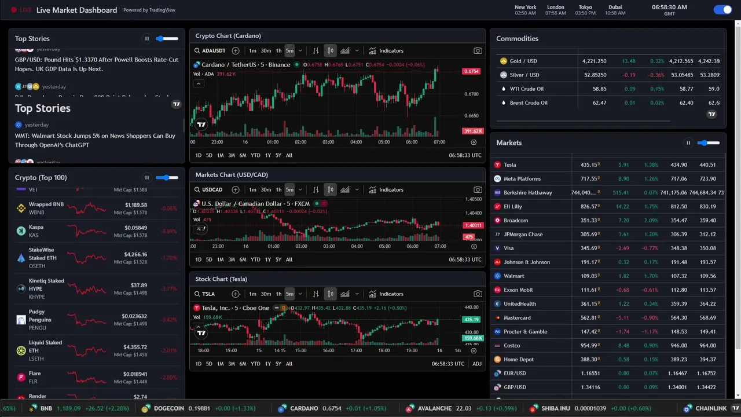Expand time interval dropdown on Tesla chart
Viewport: 741px width, 417px height.
click(300, 294)
